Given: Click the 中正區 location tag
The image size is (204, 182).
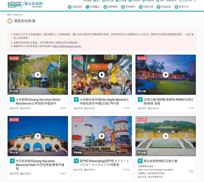Looking at the screenshot, I should pyautogui.click(x=14, y=153).
